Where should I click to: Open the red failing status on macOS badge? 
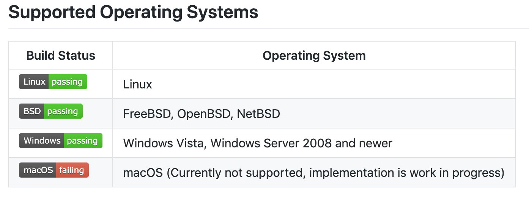[72, 170]
